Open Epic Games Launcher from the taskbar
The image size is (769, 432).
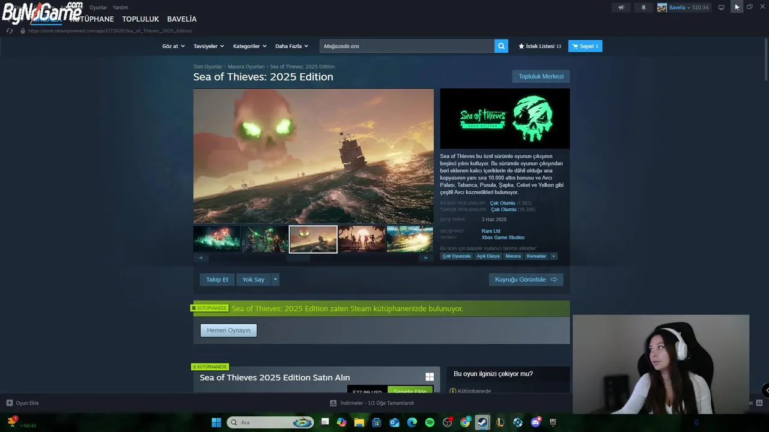553,422
